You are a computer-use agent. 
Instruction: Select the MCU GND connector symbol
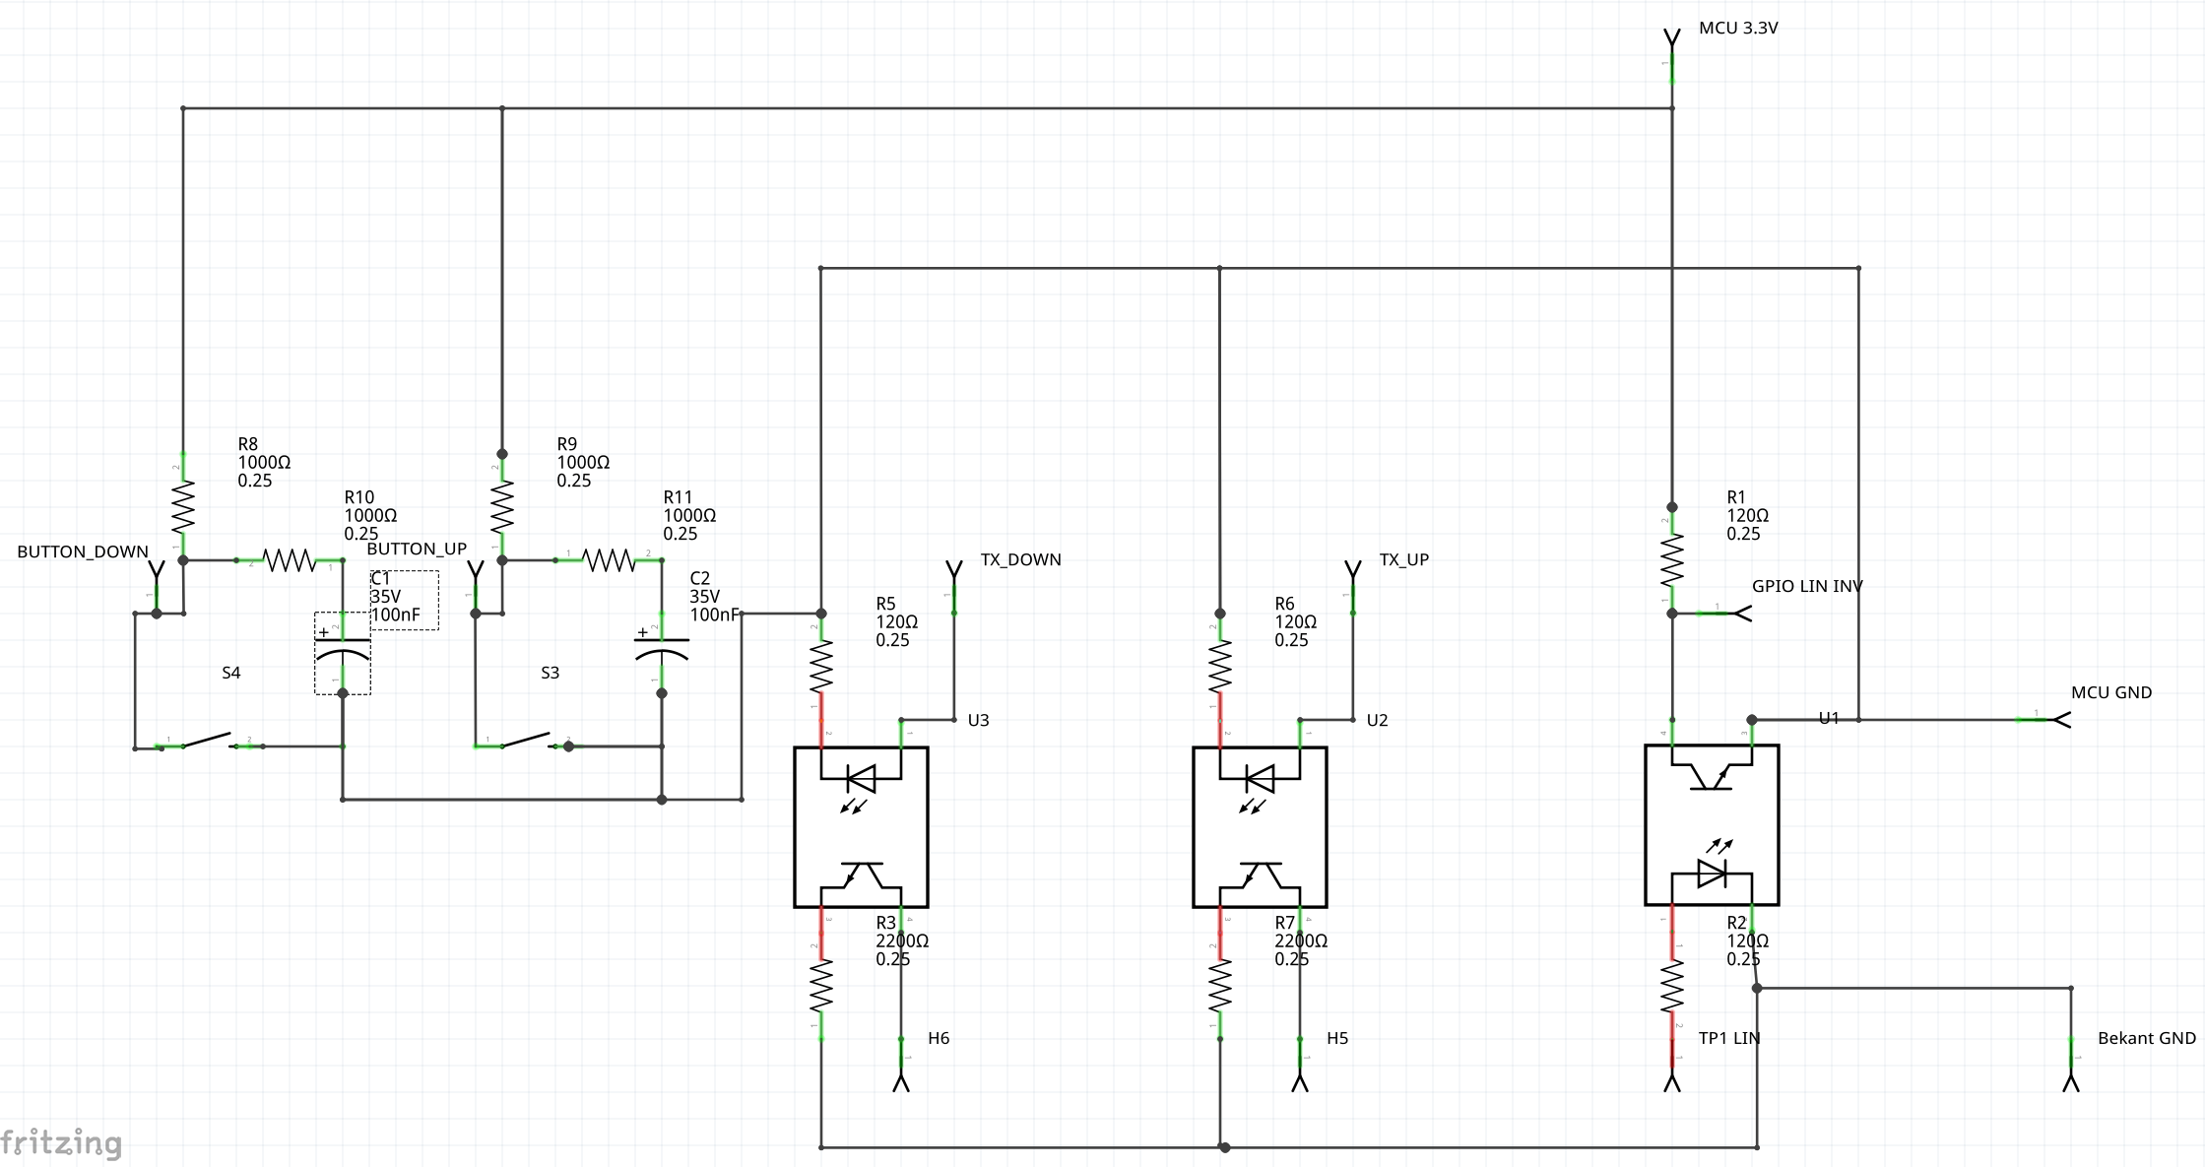point(2044,720)
